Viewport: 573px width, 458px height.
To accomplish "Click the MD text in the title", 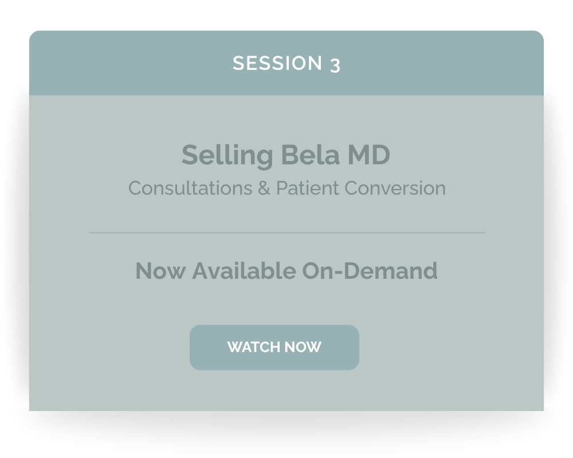I will [x=368, y=155].
